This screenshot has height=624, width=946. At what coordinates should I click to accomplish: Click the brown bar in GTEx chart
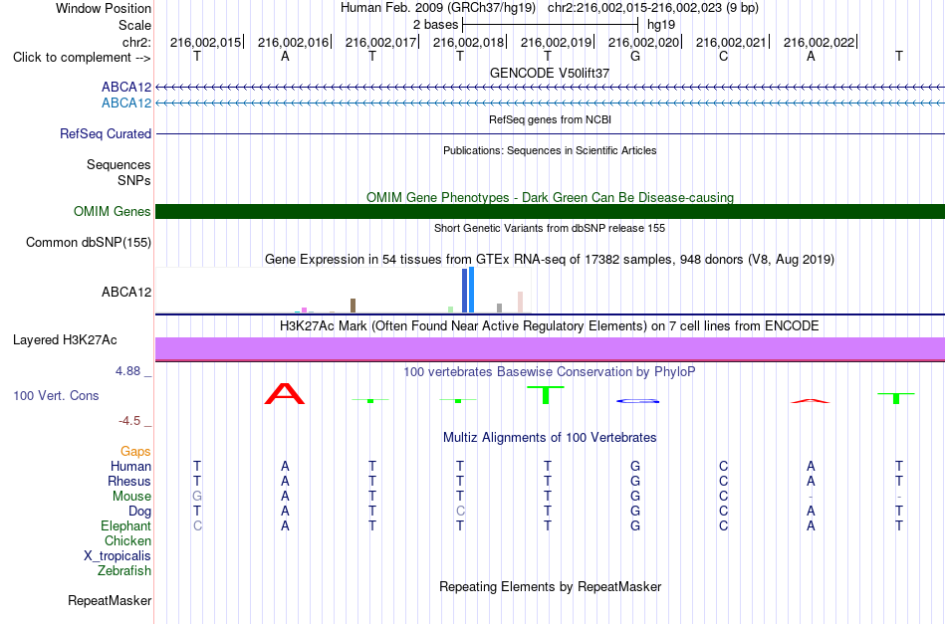click(353, 306)
